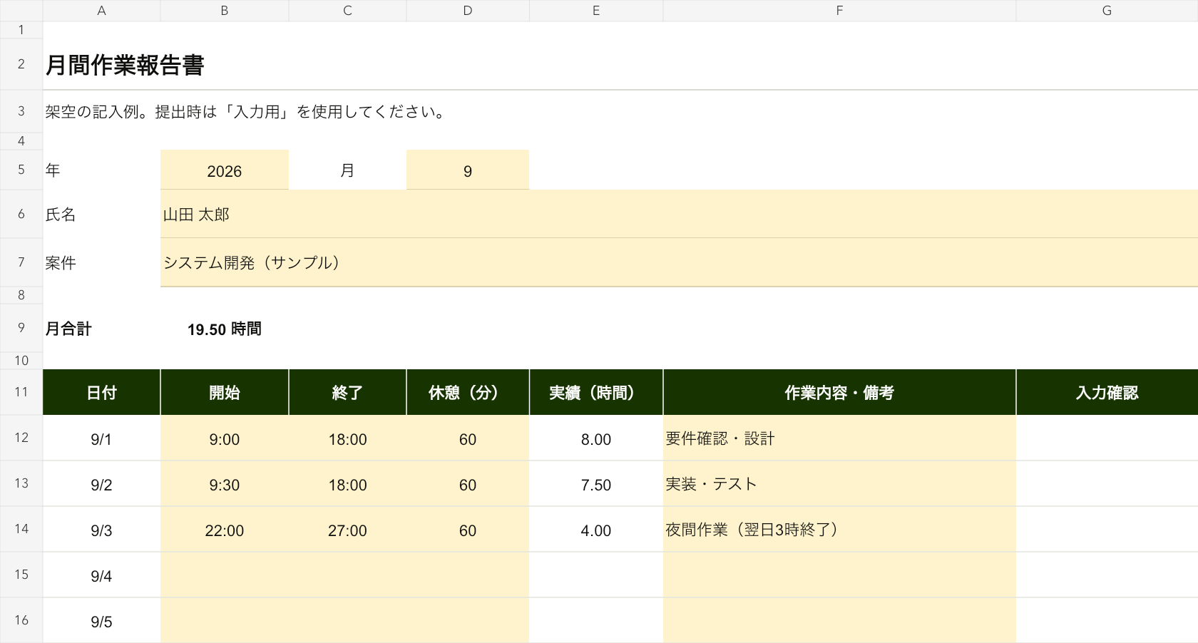Select the 入力確認 header cell
1198x643 pixels.
point(1107,392)
